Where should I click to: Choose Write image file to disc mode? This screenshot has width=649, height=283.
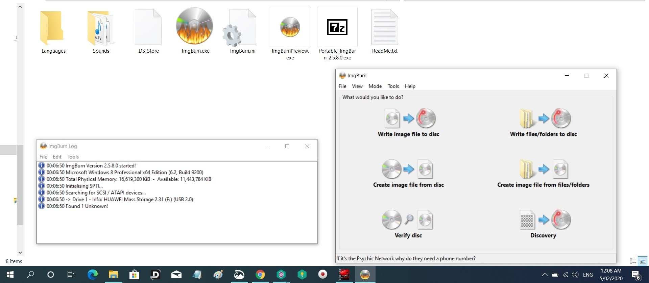[x=408, y=122]
